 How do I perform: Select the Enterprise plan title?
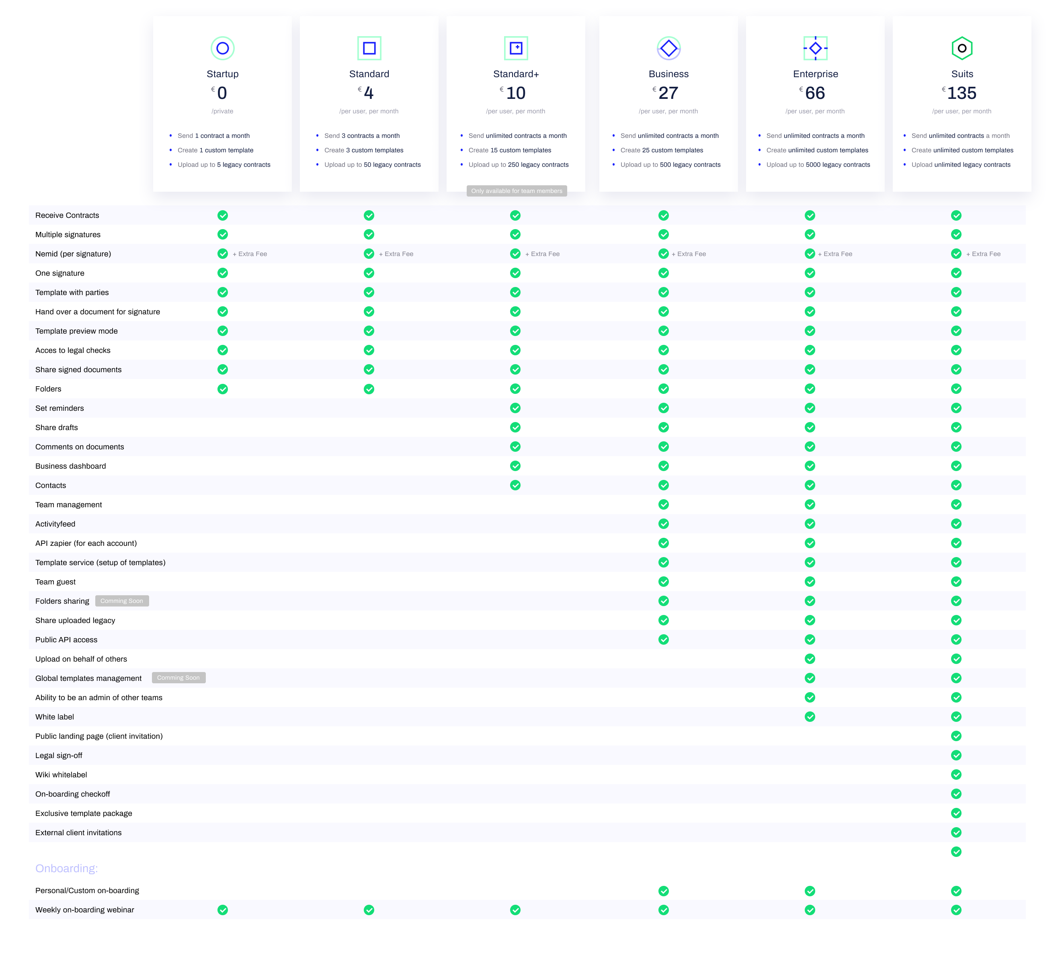click(x=816, y=74)
